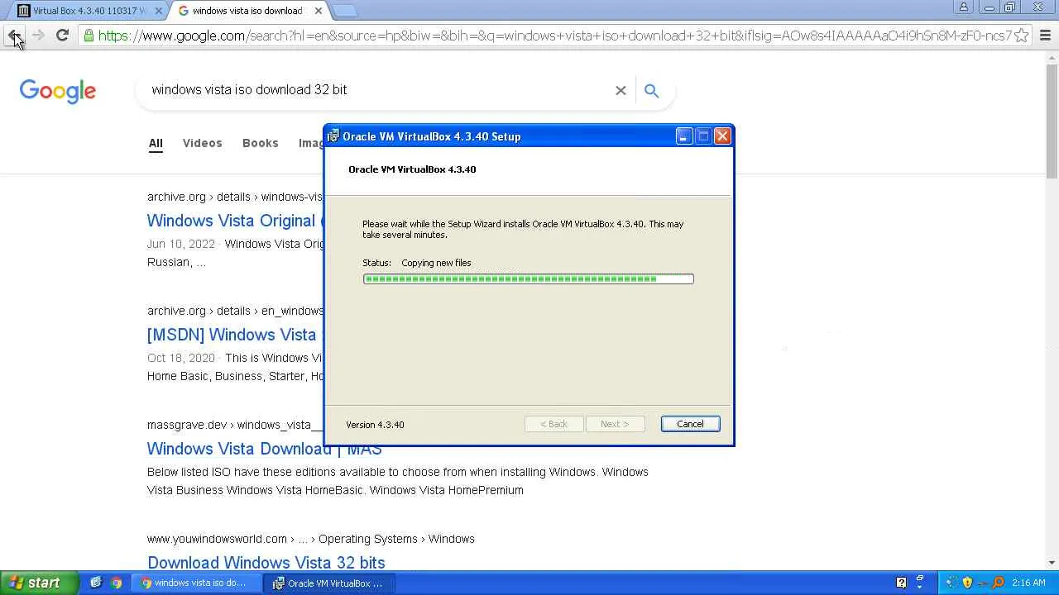Click the Chrome user profile icon
The image size is (1059, 595).
tap(963, 7)
